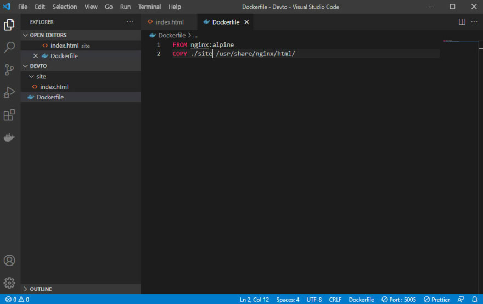
Task: Open editor more actions ellipsis
Action: 474,22
